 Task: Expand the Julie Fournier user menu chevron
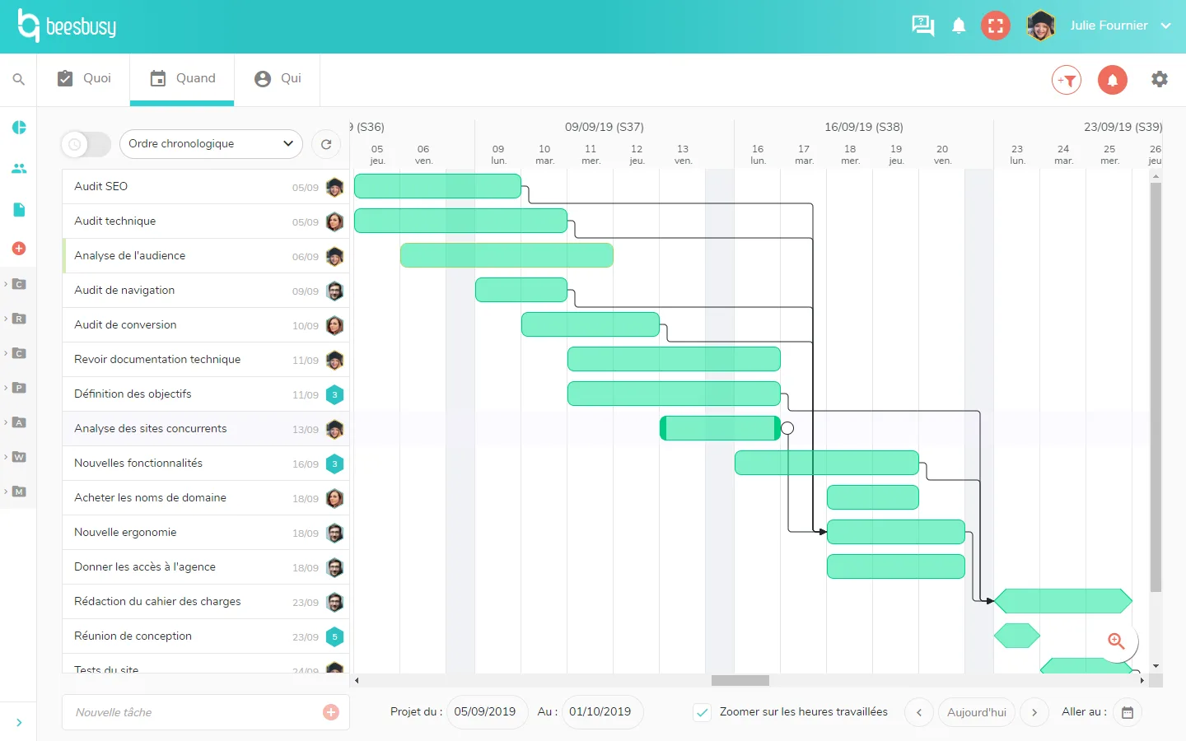[1165, 26]
